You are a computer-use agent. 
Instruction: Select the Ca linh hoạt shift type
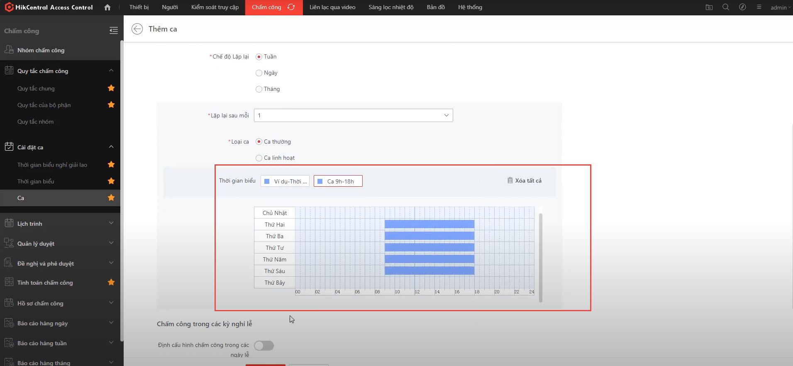click(x=259, y=158)
